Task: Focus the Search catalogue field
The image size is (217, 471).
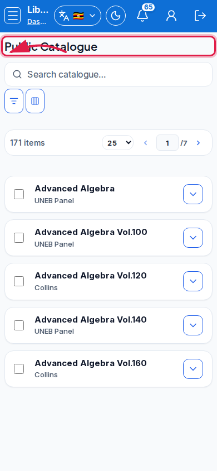Action: tap(108, 74)
